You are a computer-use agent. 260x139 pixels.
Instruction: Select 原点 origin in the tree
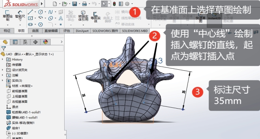click(x=12, y=107)
